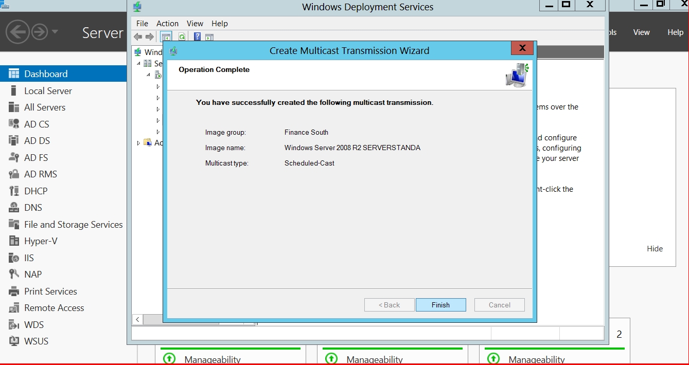Toggle Show/Hide Action Pane toolbar icon

point(209,36)
